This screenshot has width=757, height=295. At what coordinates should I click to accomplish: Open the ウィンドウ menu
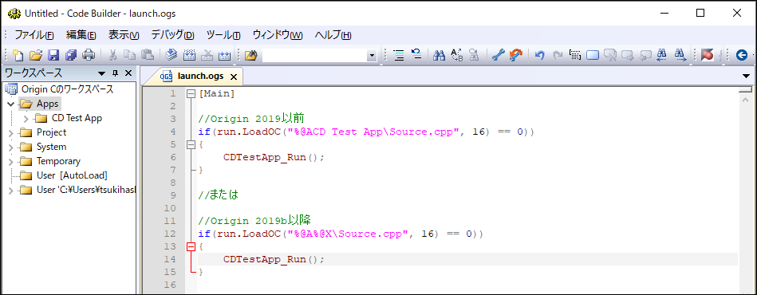pyautogui.click(x=278, y=35)
